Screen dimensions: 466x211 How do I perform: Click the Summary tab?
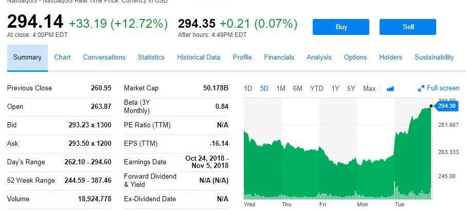pyautogui.click(x=27, y=57)
